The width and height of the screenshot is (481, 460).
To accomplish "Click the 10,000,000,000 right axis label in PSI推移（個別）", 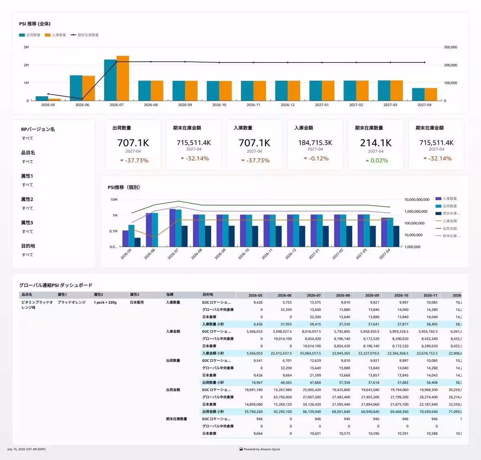I will pos(417,200).
